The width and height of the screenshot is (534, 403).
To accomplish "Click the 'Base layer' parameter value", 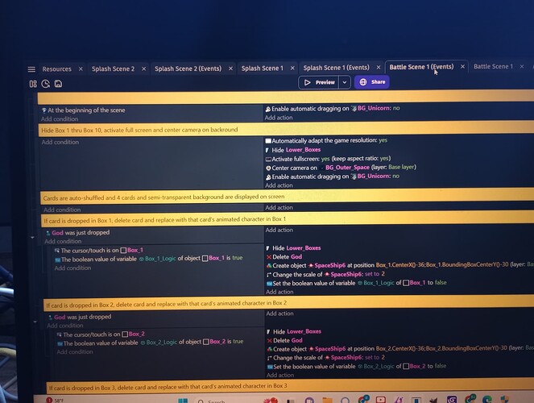I will (402, 167).
